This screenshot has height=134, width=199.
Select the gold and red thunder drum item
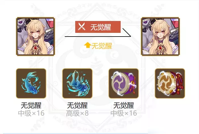[x=170, y=83]
